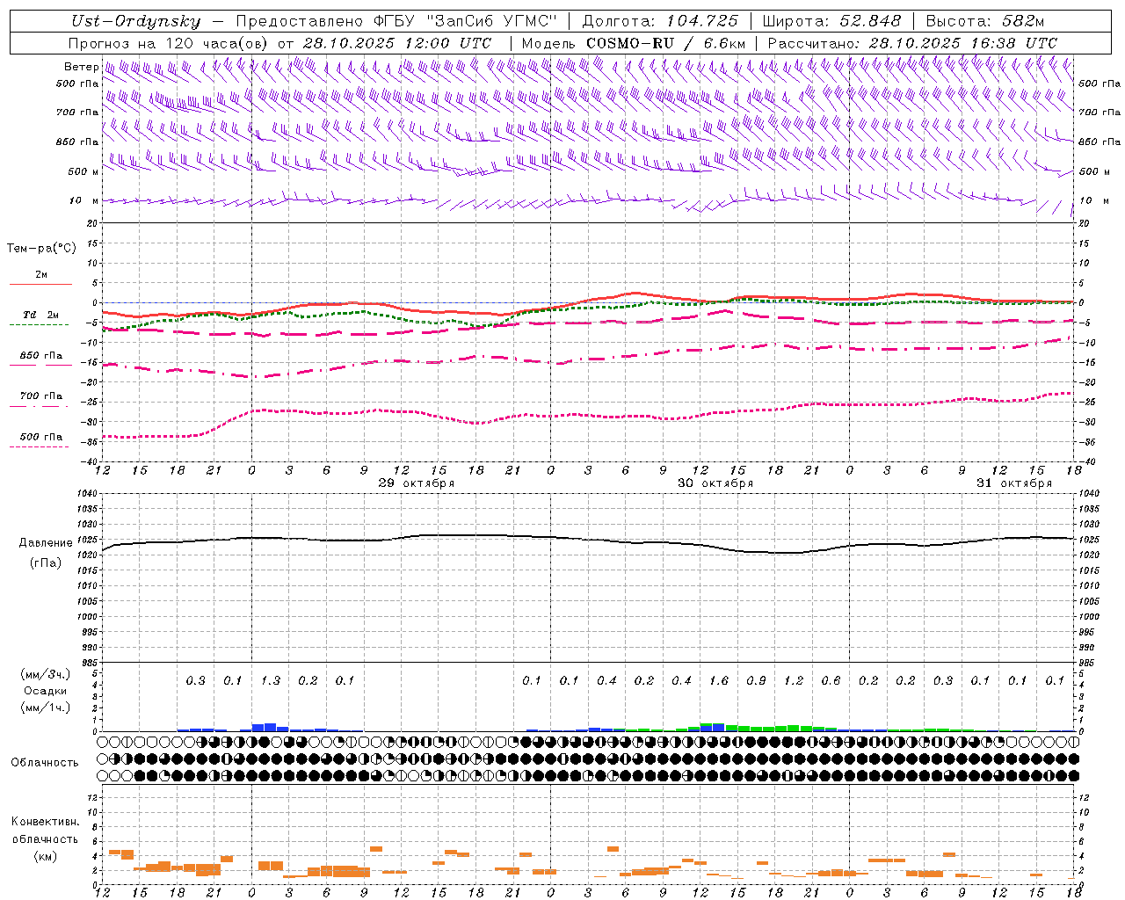Click '850 гПа' in the temperature legend
This screenshot has height=900, width=1125.
pyautogui.click(x=41, y=356)
